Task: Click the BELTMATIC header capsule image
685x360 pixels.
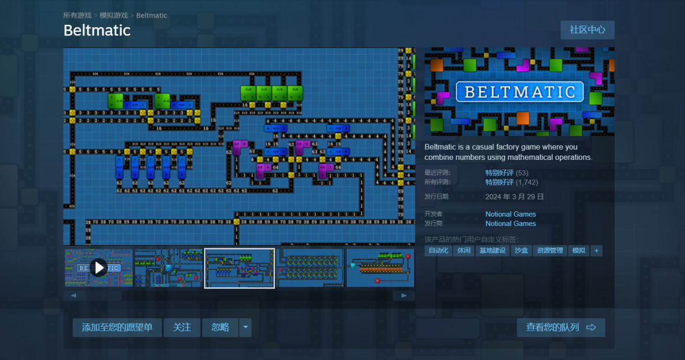Action: pos(519,91)
